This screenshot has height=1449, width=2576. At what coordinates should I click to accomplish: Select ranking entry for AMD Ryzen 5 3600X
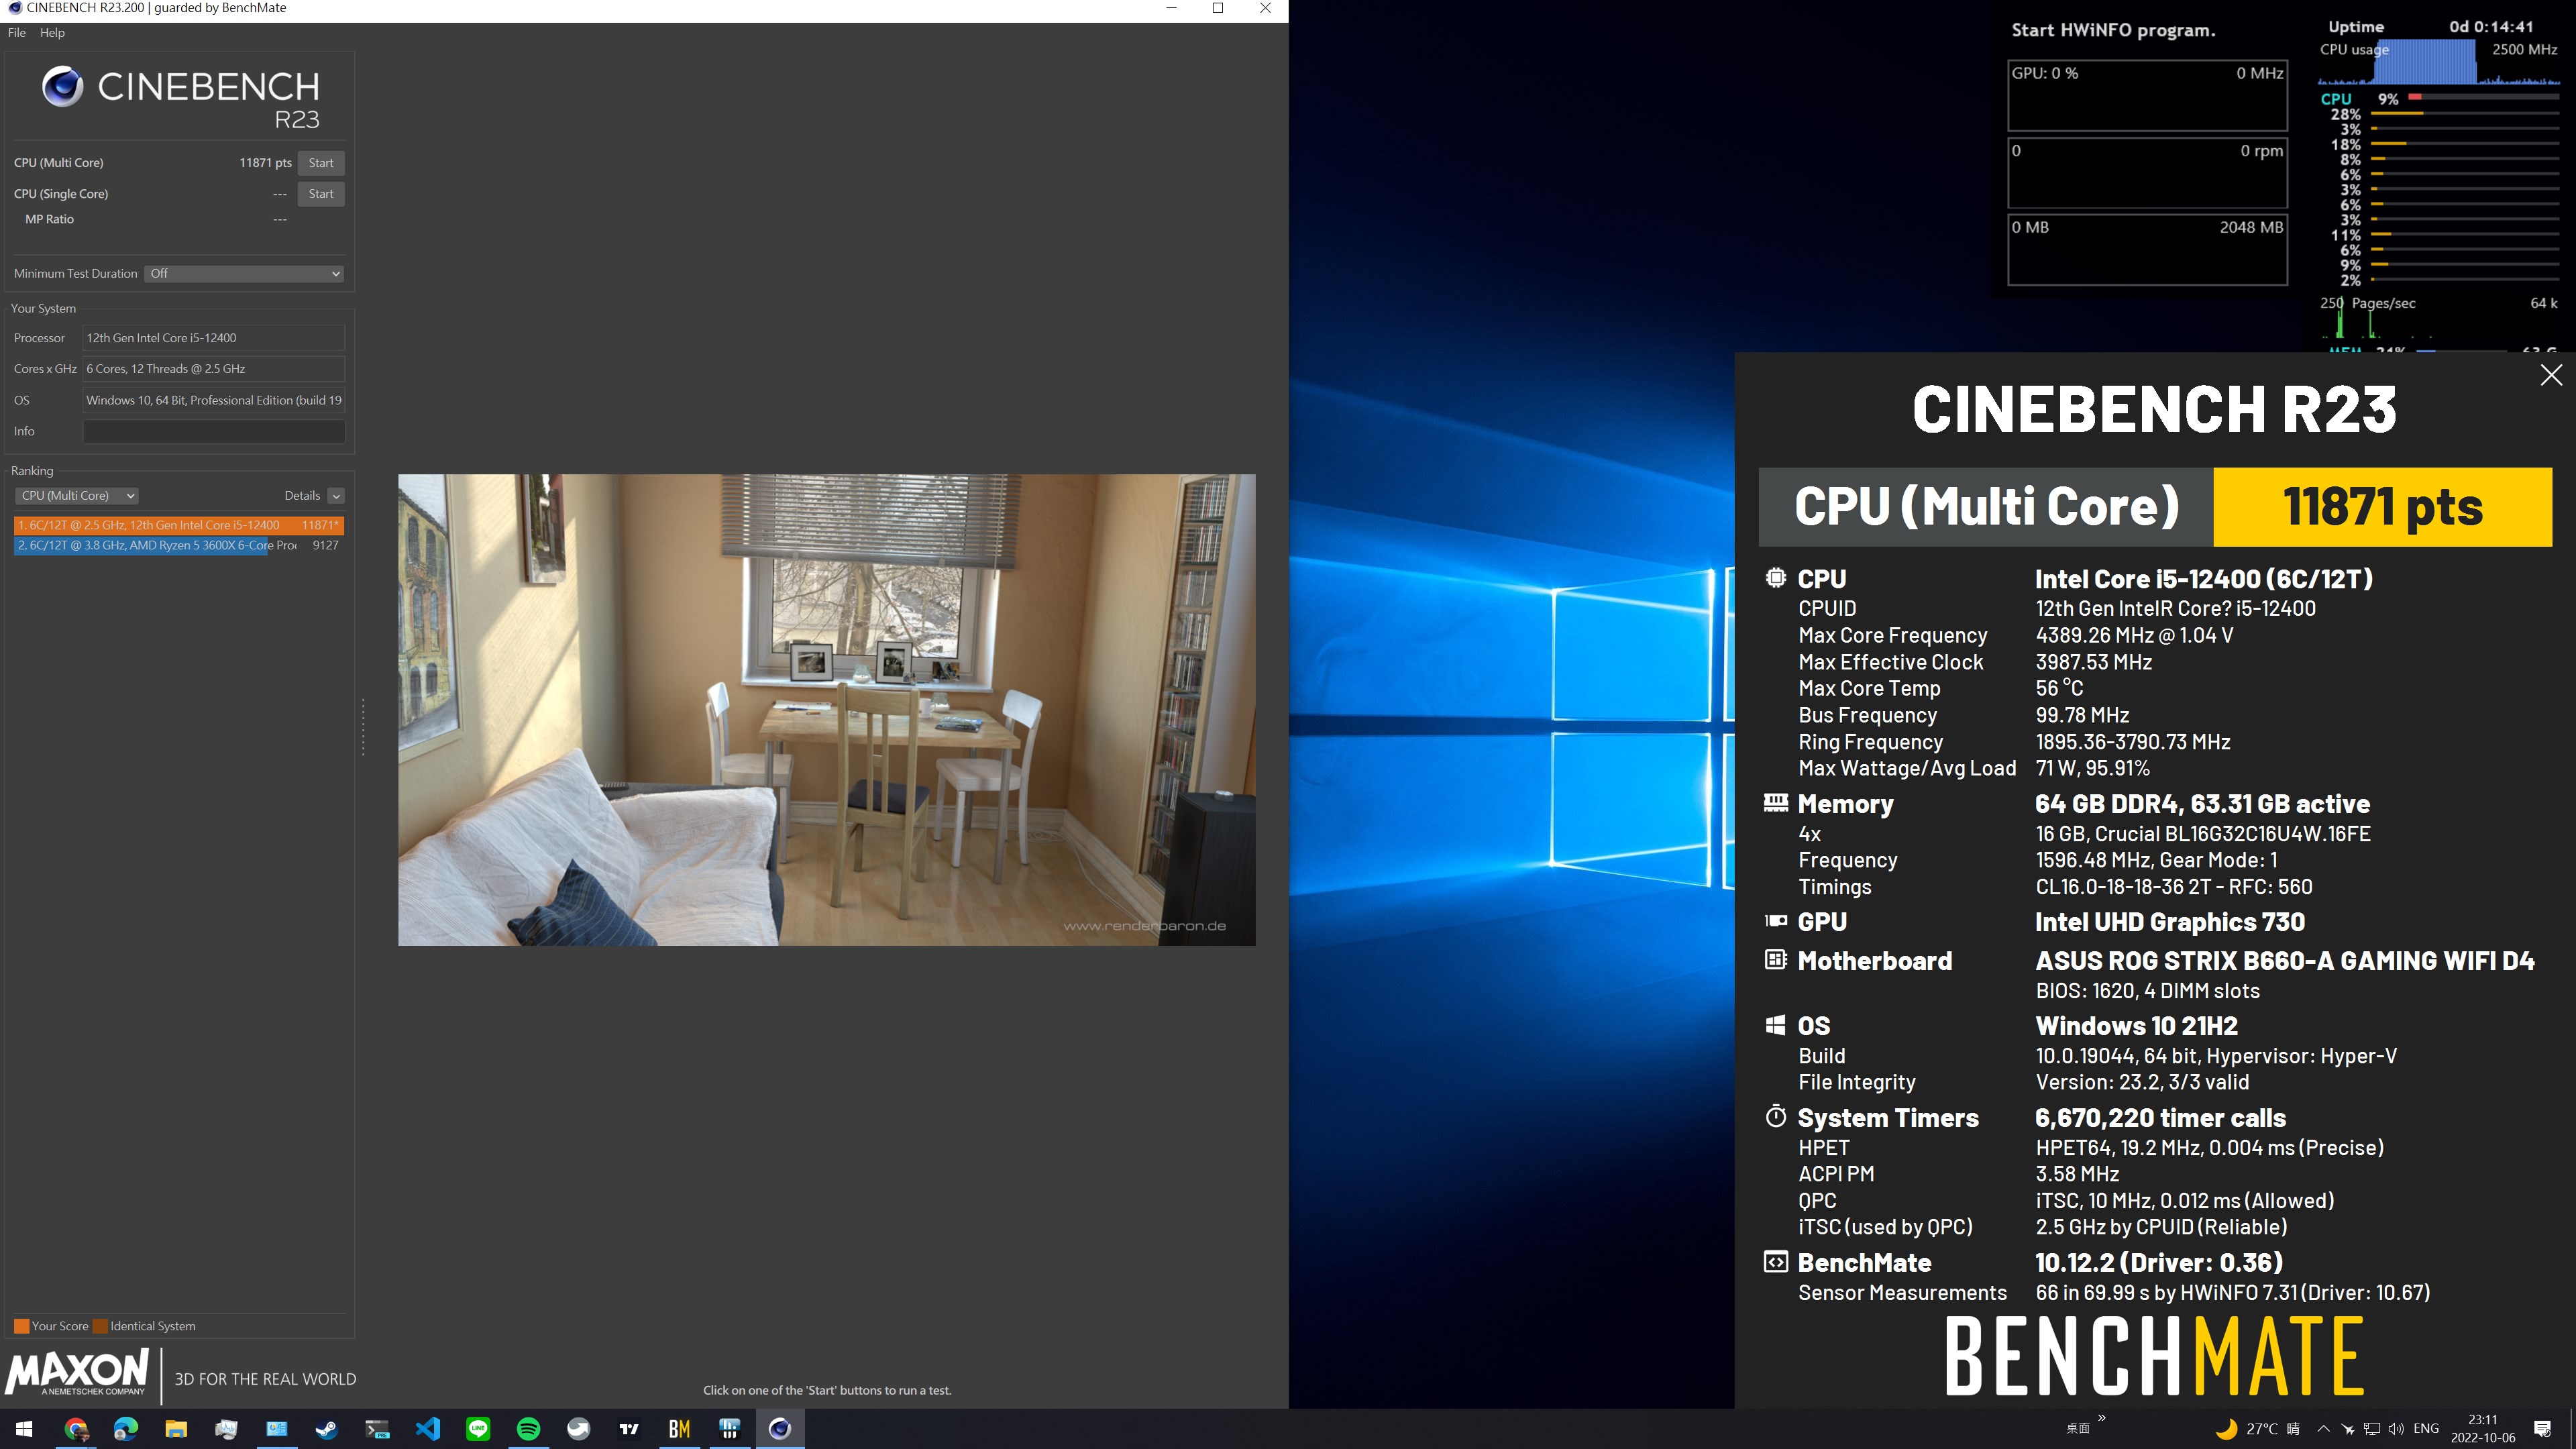point(179,546)
